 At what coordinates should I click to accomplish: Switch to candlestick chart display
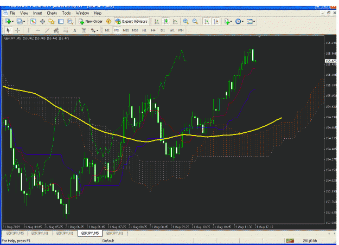click(166, 21)
